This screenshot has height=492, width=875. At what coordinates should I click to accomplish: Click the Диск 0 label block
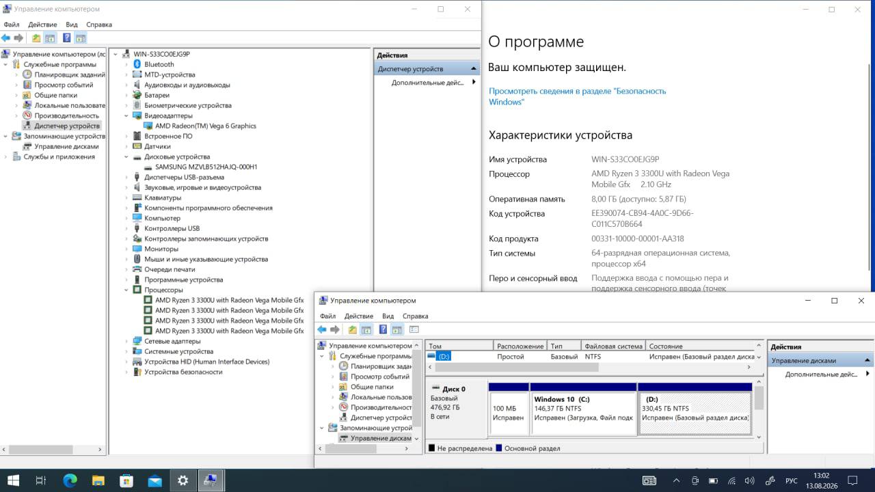457,409
